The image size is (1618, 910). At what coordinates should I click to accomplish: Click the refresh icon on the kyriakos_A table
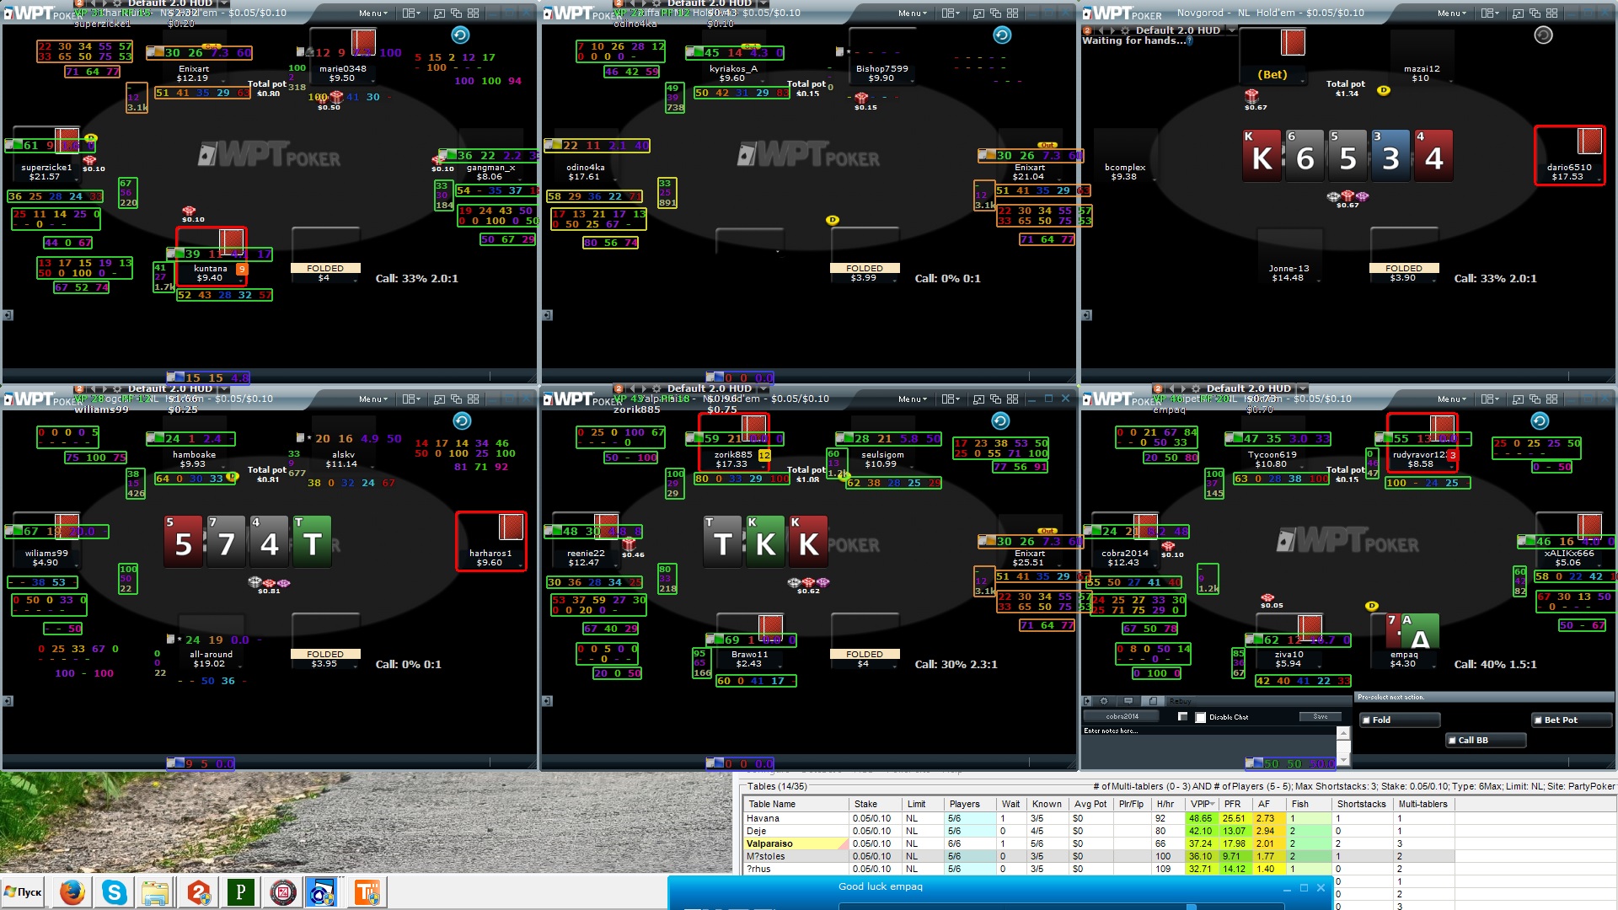1001,35
